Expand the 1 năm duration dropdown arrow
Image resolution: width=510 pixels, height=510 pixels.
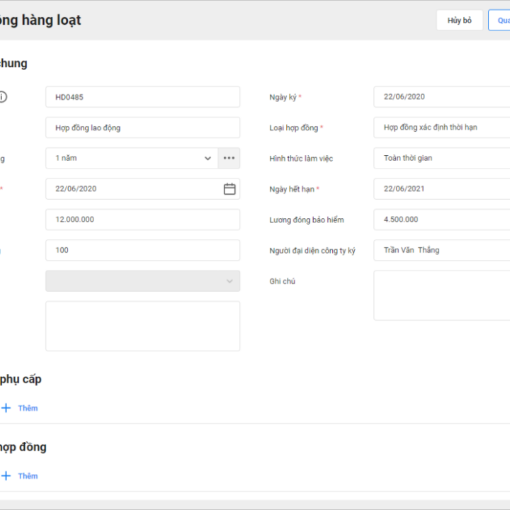tap(208, 158)
